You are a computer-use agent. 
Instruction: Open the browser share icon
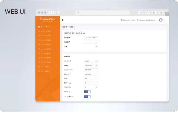coord(154,13)
